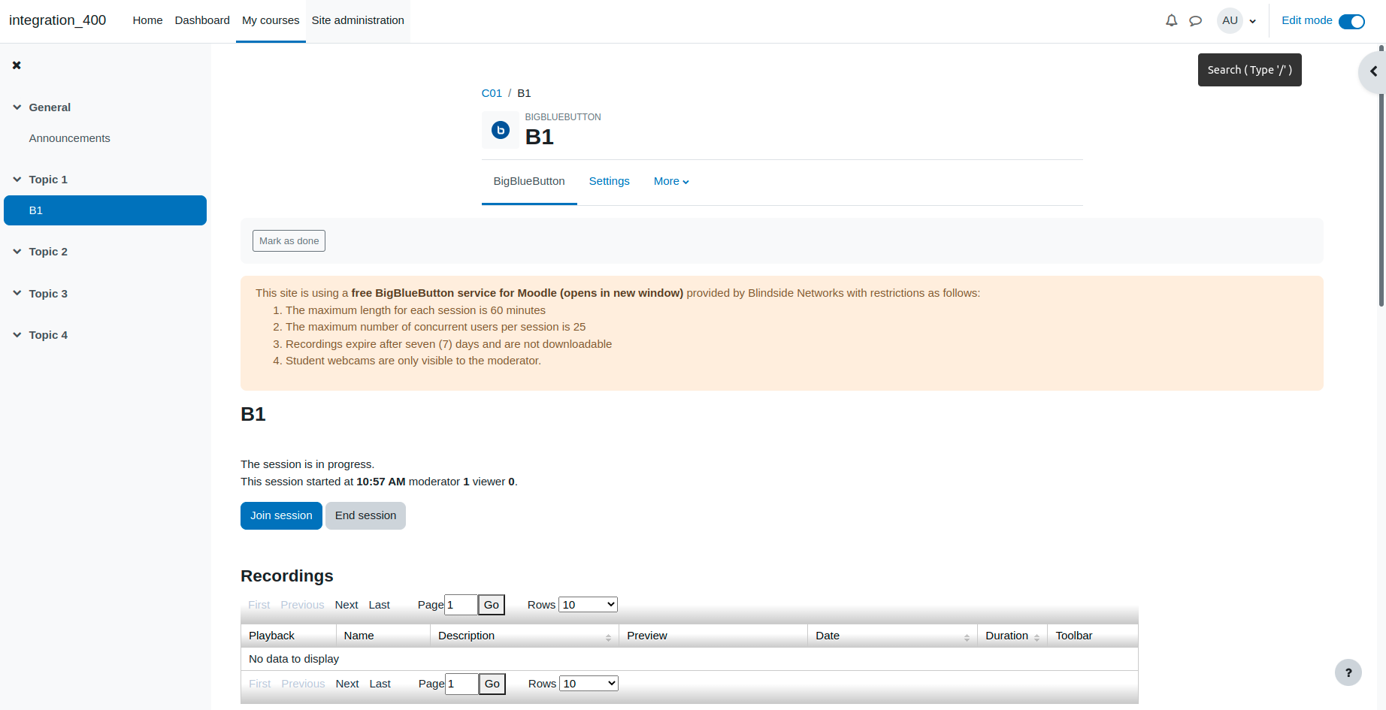Switch to the BigBlueButton tab
Image resolution: width=1386 pixels, height=710 pixels.
click(529, 181)
